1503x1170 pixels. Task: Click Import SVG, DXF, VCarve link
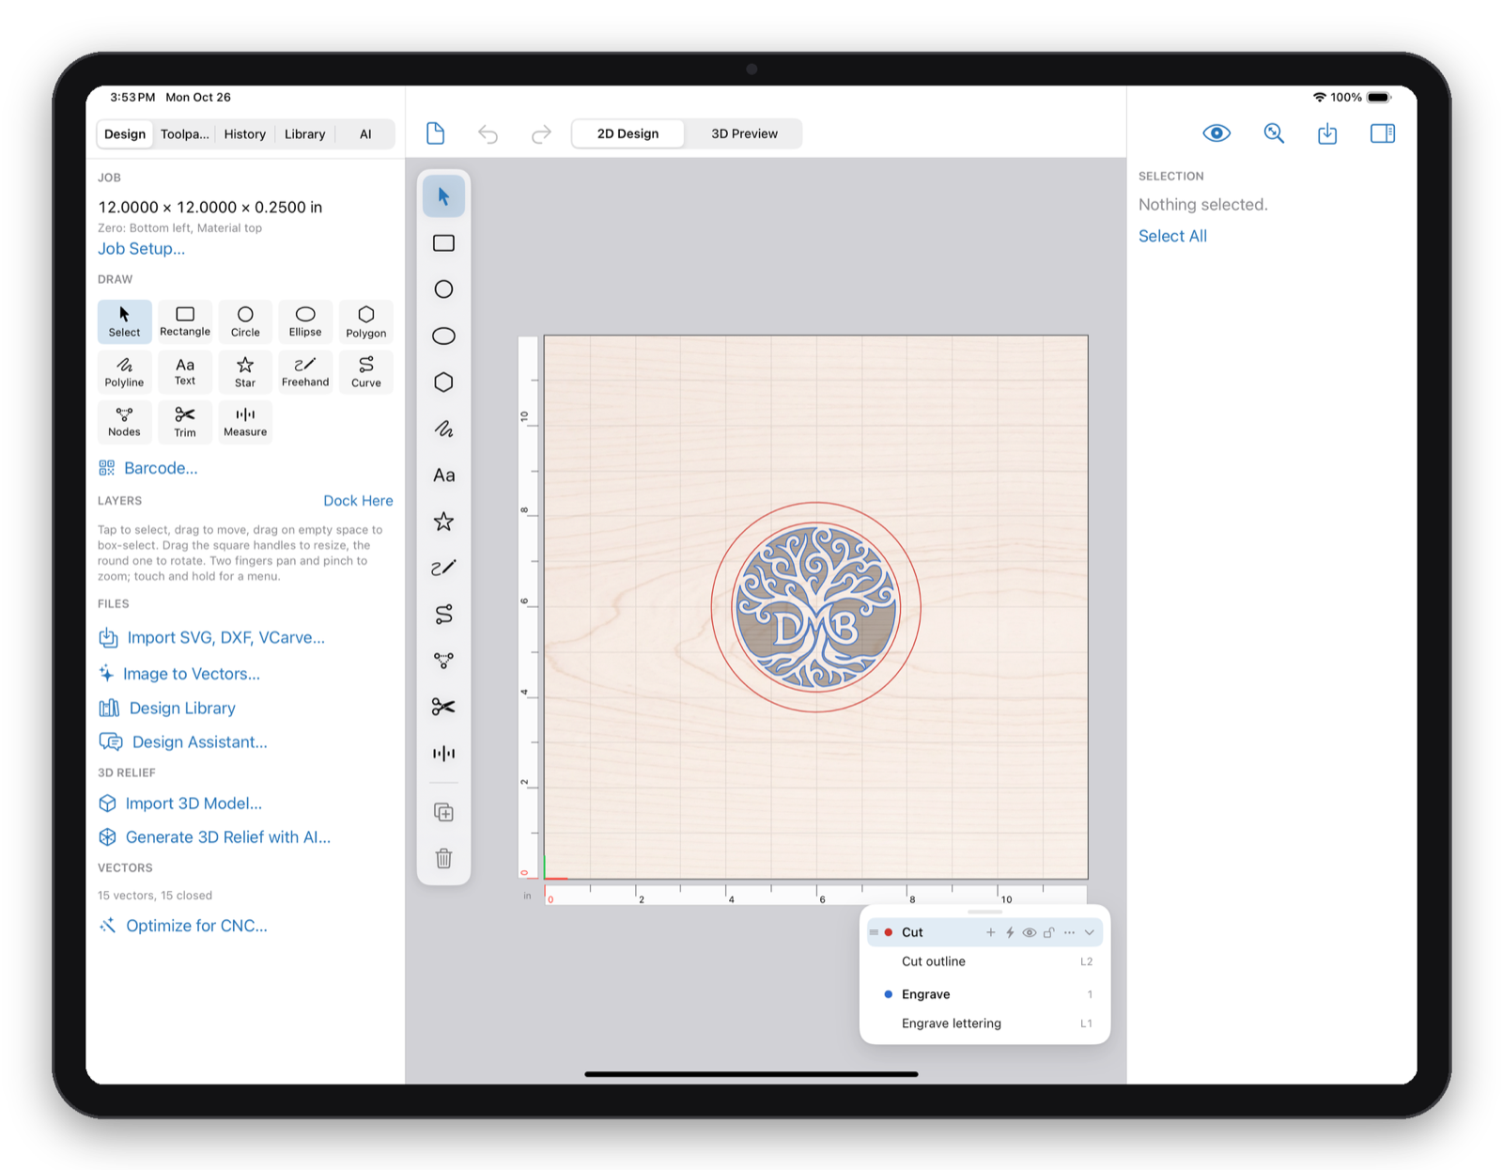[212, 637]
